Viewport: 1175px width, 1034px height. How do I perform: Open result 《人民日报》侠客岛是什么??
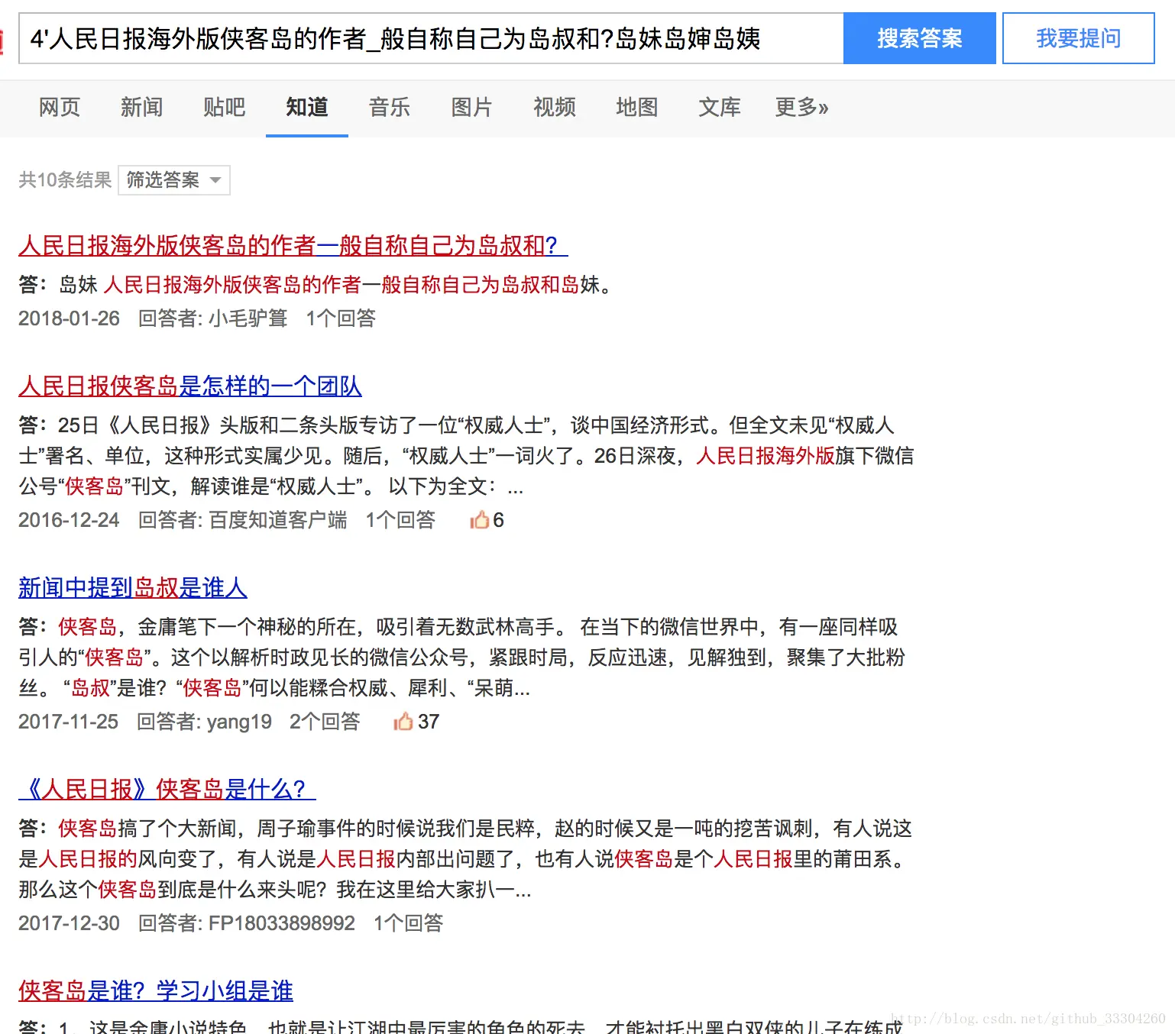point(167,789)
